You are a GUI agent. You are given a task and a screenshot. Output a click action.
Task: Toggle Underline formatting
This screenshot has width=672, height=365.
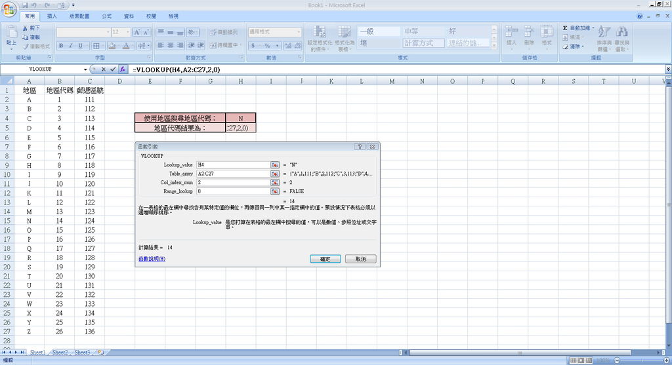[79, 45]
